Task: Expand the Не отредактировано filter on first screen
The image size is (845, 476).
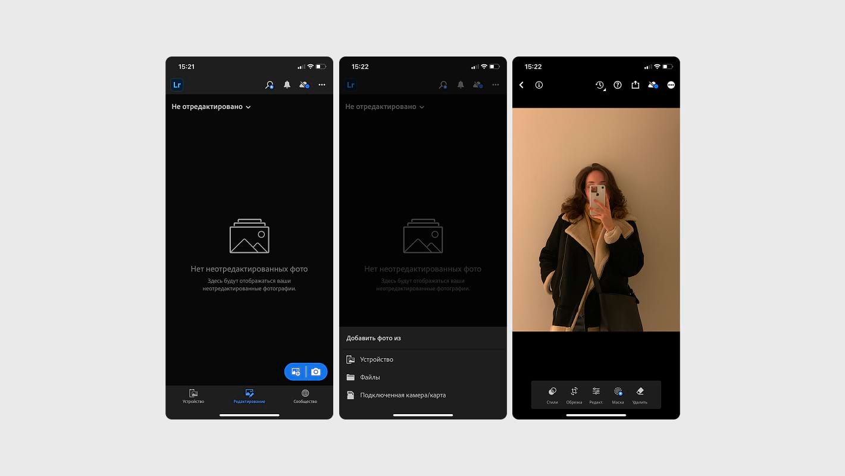Action: click(211, 107)
